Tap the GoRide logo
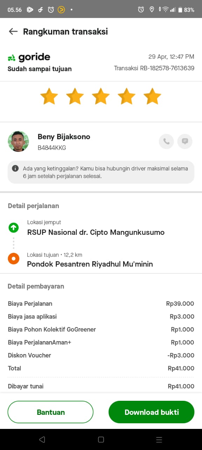The image size is (202, 450). [x=29, y=57]
